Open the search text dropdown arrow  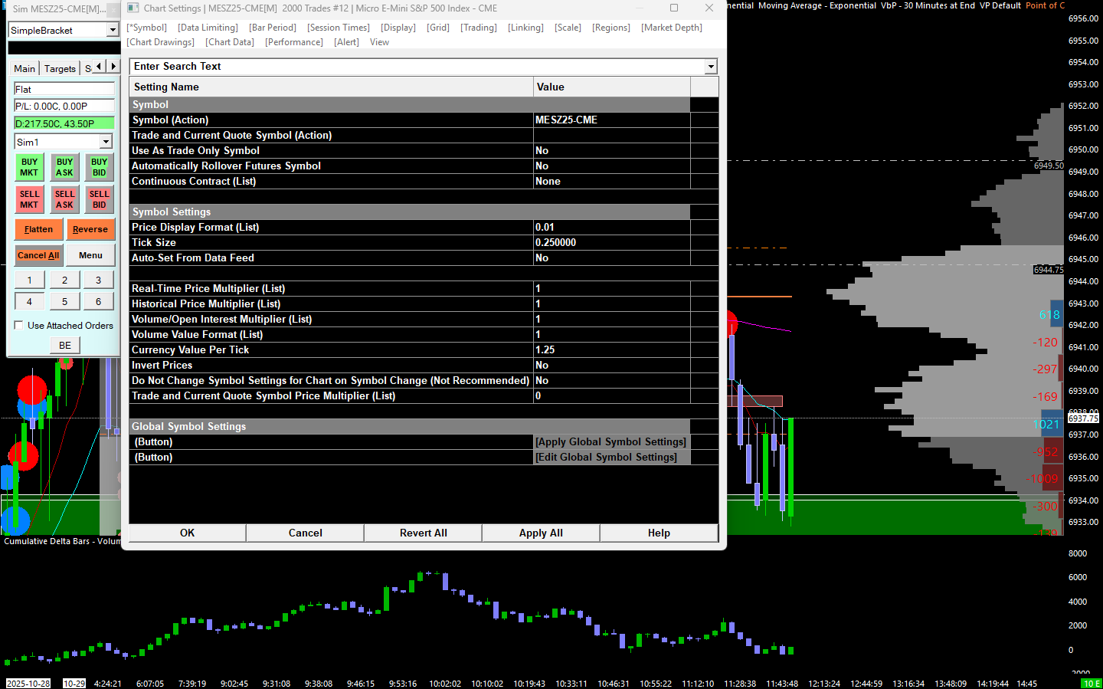click(711, 67)
